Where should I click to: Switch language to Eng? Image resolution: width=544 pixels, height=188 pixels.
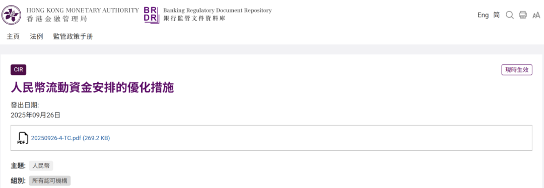(483, 15)
